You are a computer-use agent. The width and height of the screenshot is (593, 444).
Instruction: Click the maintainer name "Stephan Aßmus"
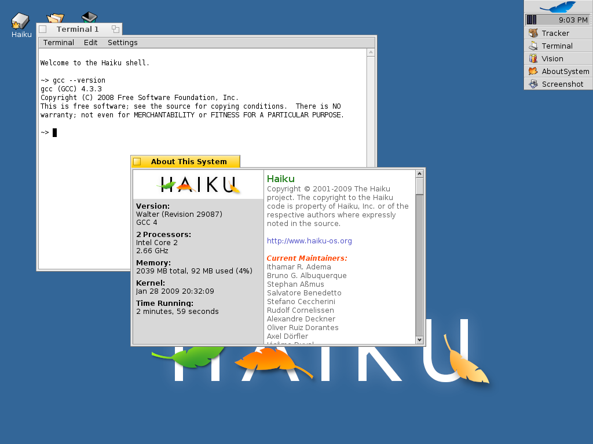295,284
